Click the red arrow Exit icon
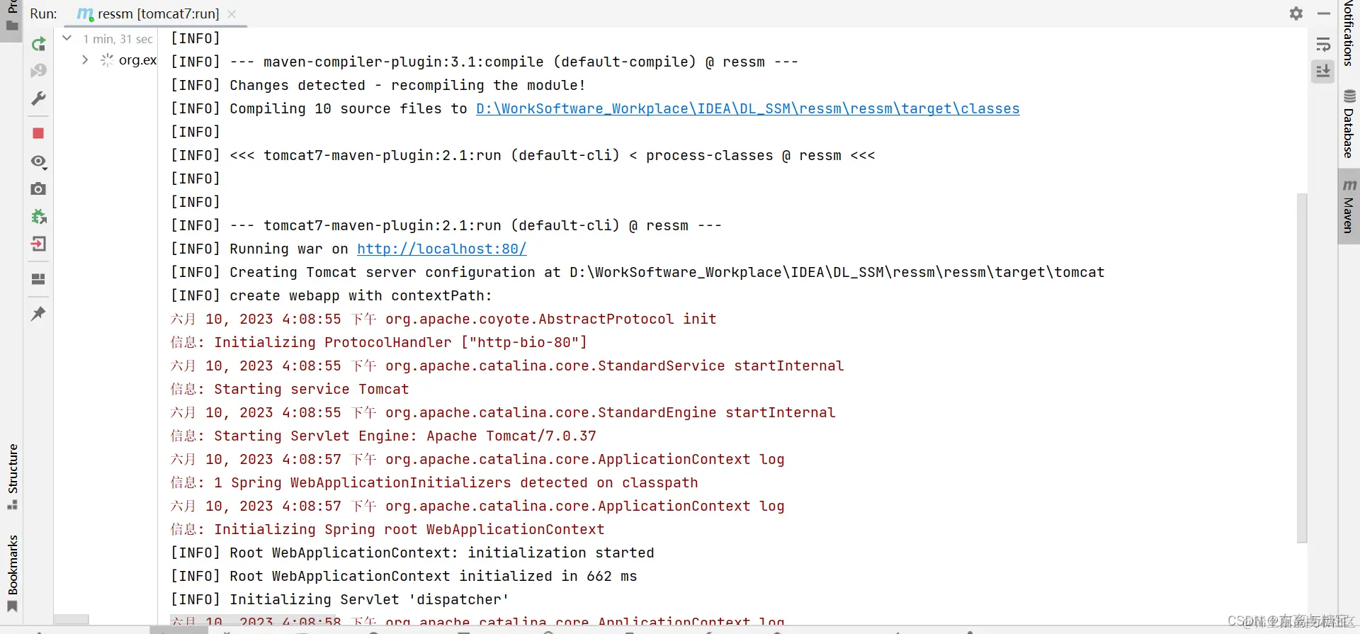Screen dimensions: 1360x634 pyautogui.click(x=38, y=244)
